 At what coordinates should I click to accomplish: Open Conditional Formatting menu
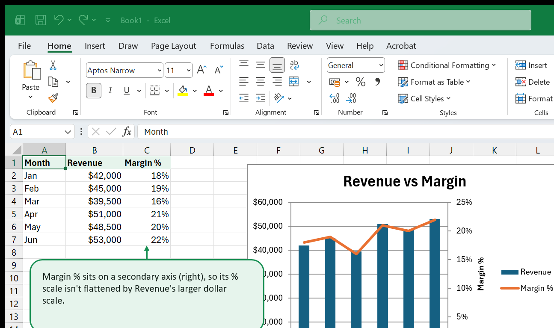(447, 65)
